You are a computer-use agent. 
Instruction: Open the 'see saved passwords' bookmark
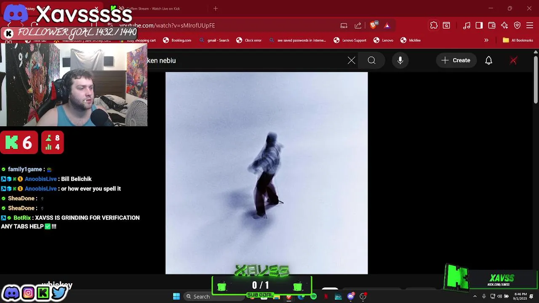tap(297, 40)
